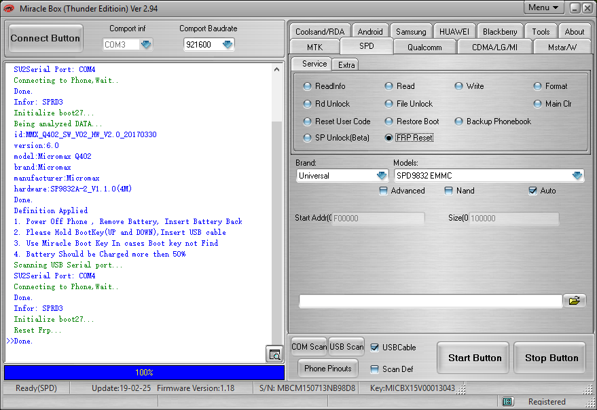Select the Format radio option
Viewport: 597px width, 410px height.
(x=550, y=86)
